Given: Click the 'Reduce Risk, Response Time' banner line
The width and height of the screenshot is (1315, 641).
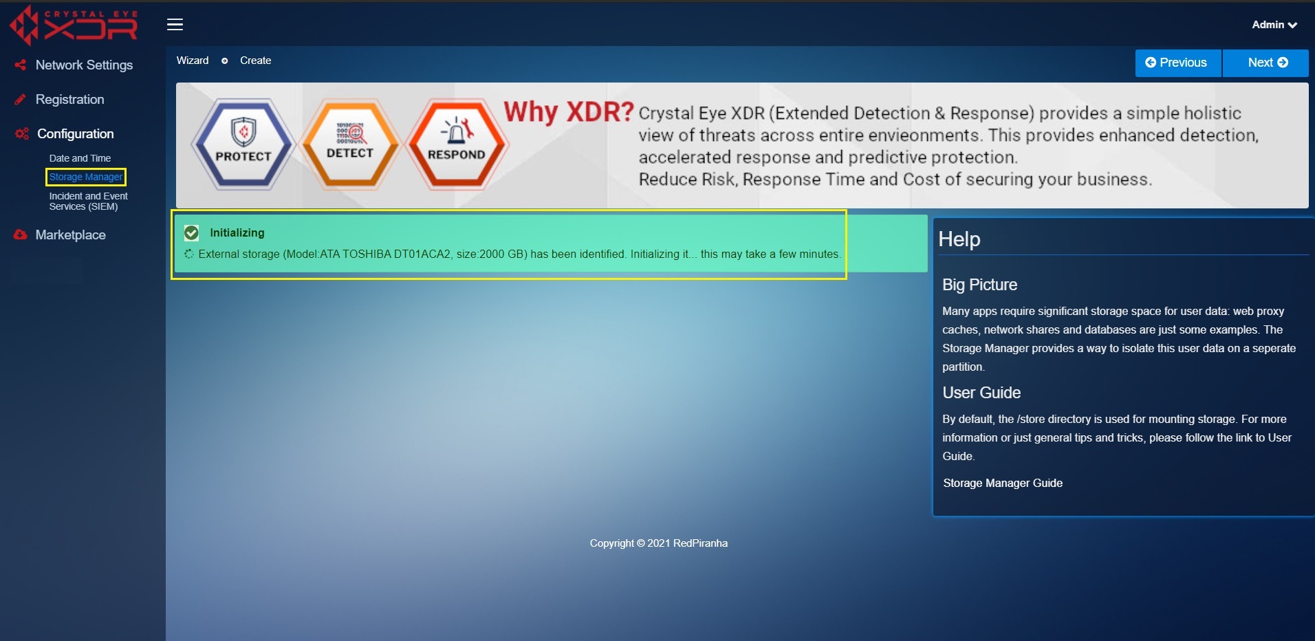Looking at the screenshot, I should click(x=895, y=180).
